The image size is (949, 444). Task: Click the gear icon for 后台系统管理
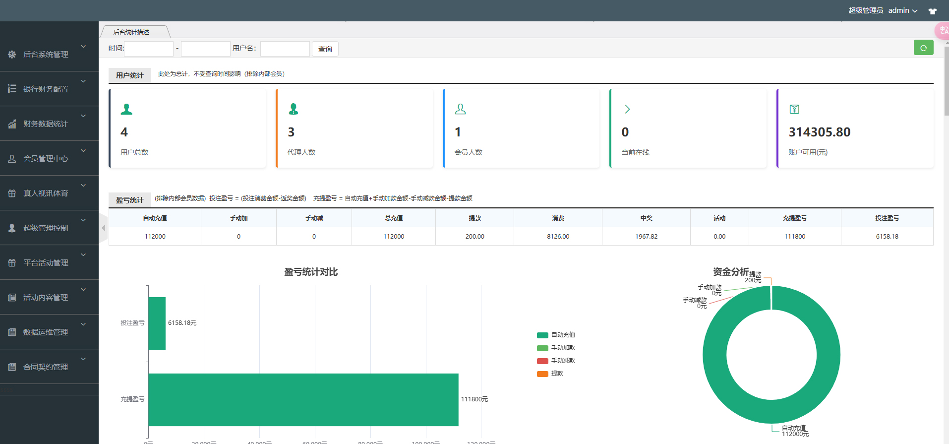pos(12,55)
